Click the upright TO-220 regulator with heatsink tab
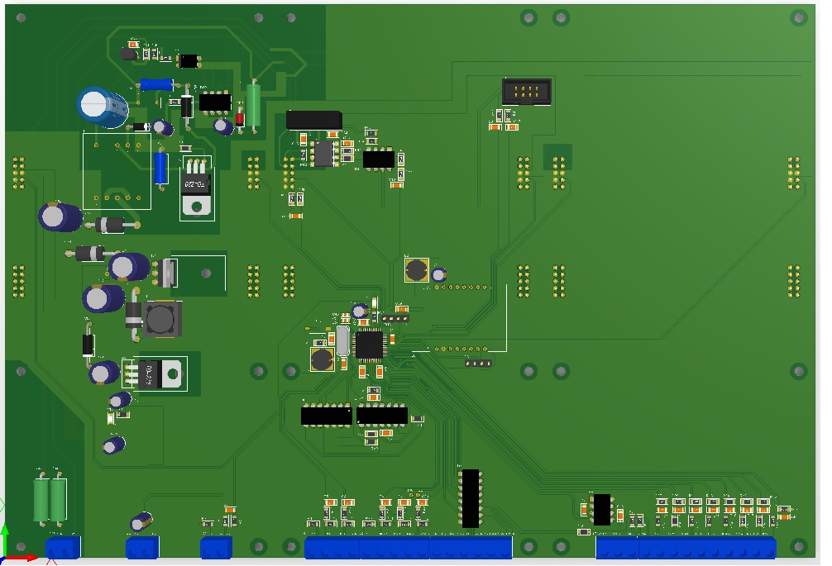Image resolution: width=832 pixels, height=566 pixels. (196, 191)
